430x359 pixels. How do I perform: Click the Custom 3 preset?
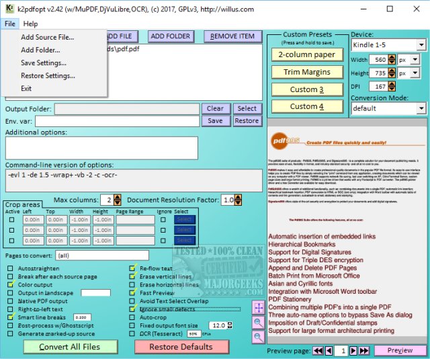[307, 89]
